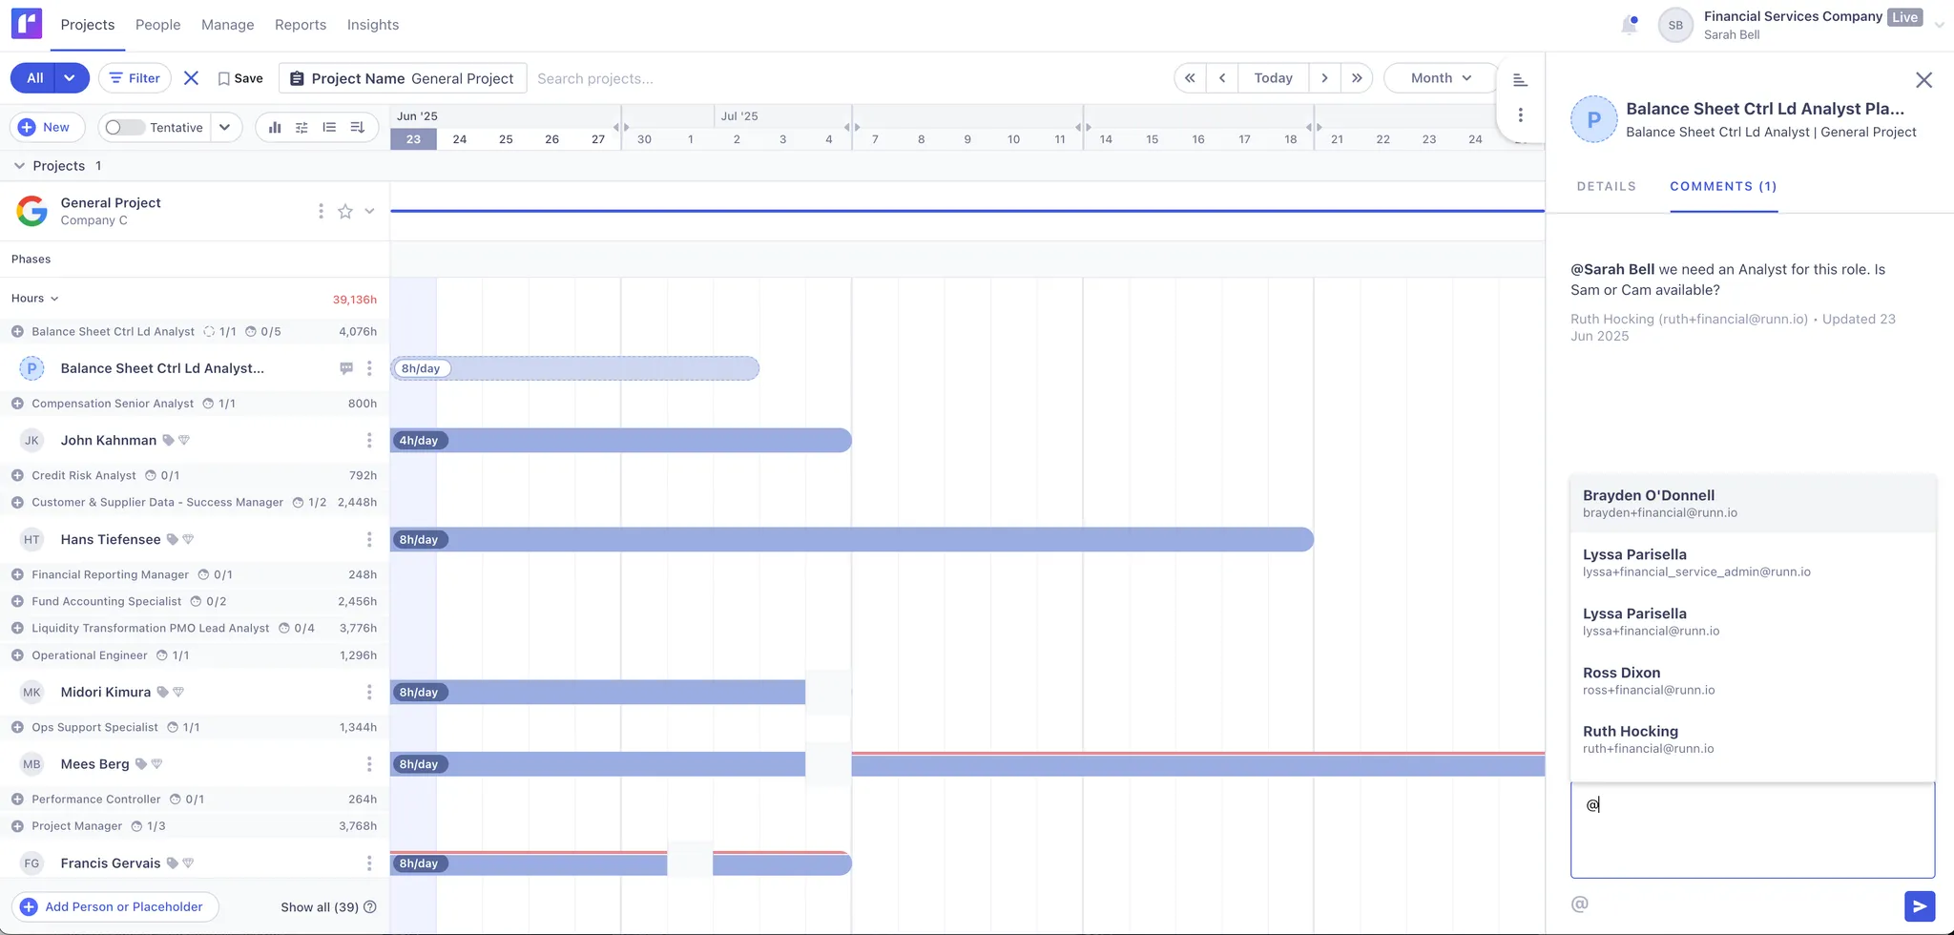Open three-dot menu for Mees Berg
1954x935 pixels.
coord(369,764)
